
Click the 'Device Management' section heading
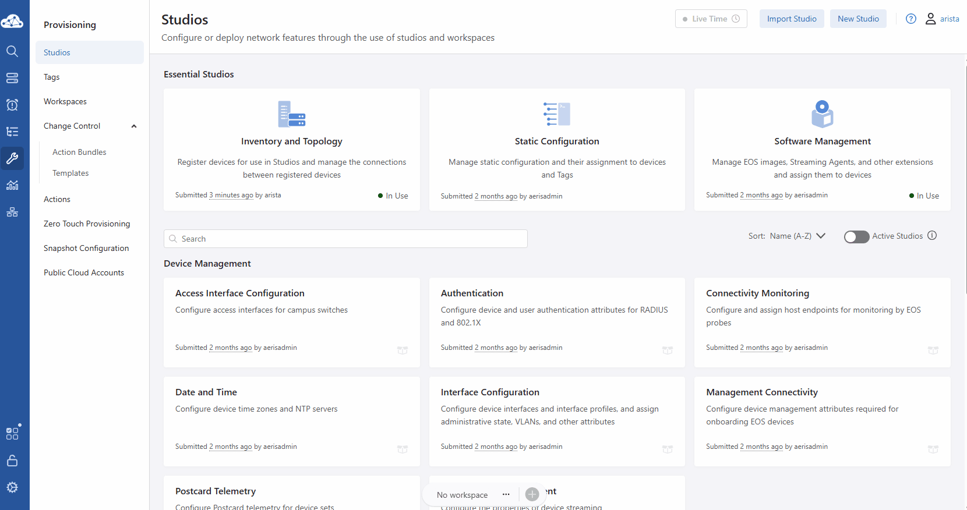pyautogui.click(x=207, y=263)
